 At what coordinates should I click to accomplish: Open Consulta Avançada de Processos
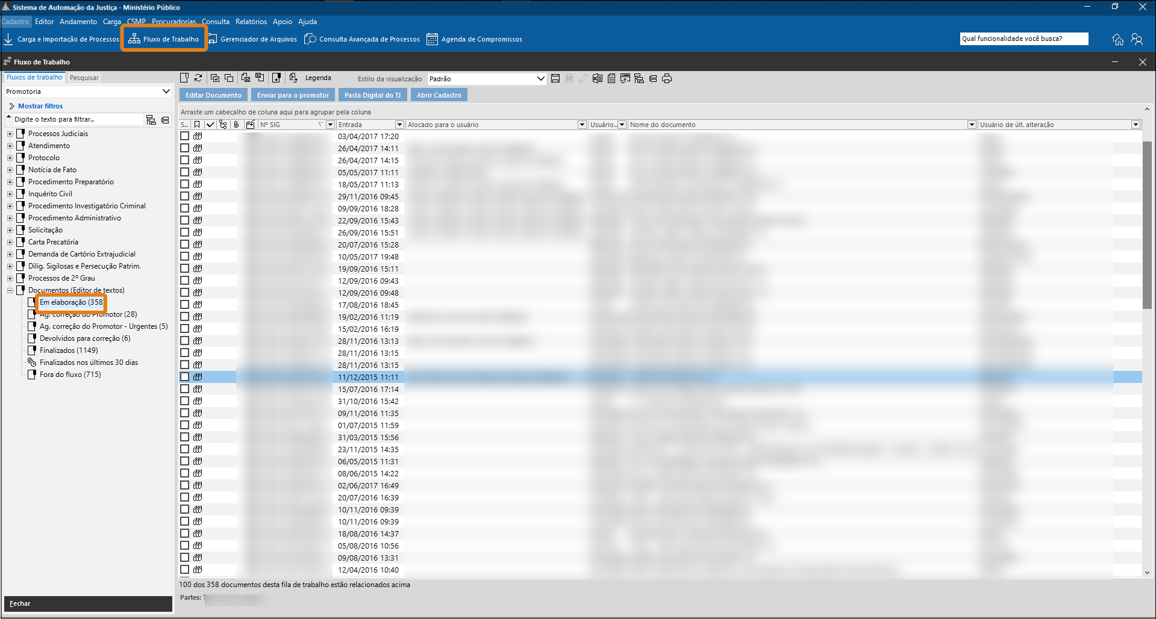(x=362, y=39)
